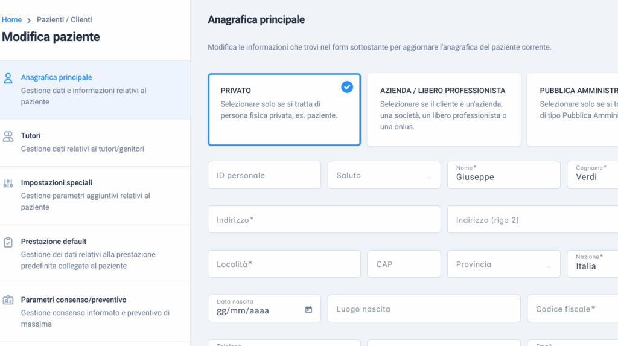618x346 pixels.
Task: Click the Pazienti / Clienti breadcrumb
Action: coord(64,20)
